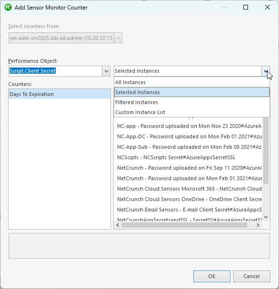Choose All Instances option
The width and height of the screenshot is (279, 289).
point(192,82)
